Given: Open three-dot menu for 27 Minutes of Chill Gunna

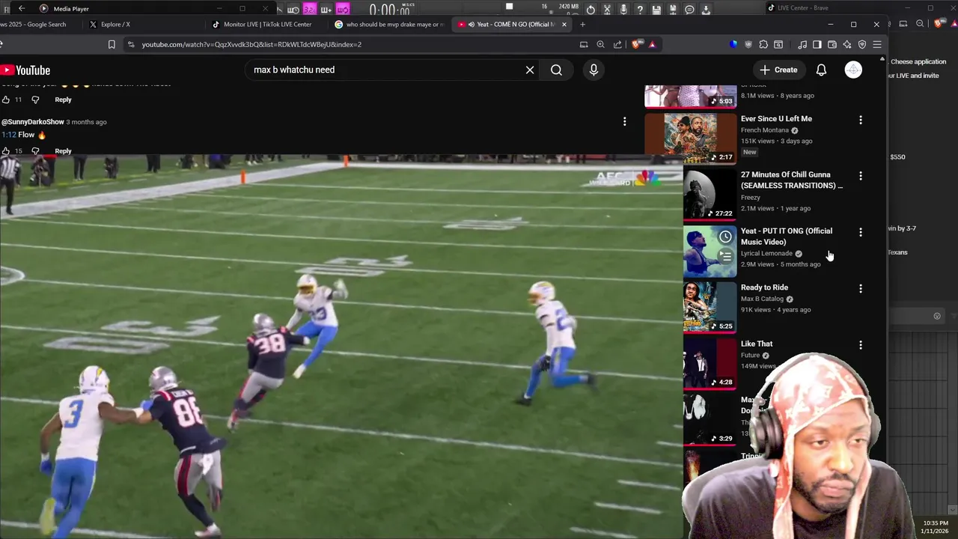Looking at the screenshot, I should [x=860, y=176].
